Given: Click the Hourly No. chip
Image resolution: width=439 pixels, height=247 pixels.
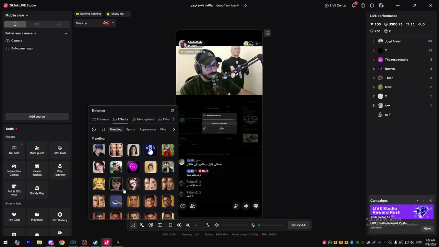Looking at the screenshot, I should point(117,14).
